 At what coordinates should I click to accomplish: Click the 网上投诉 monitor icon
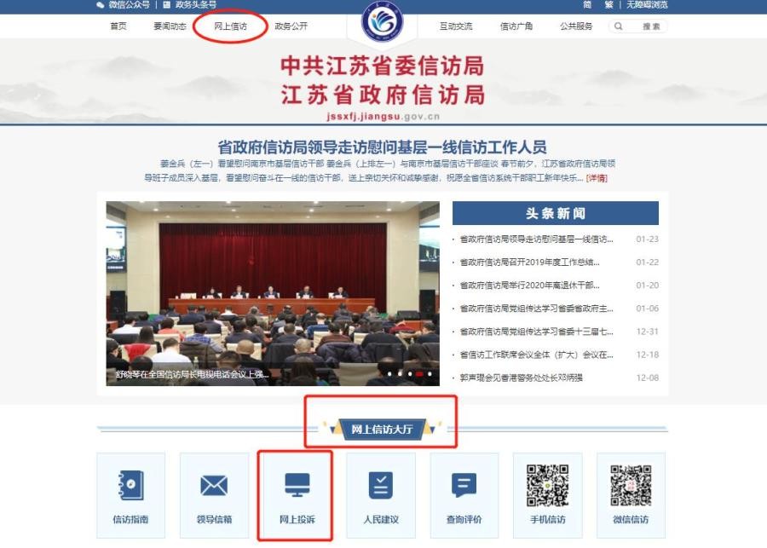click(x=297, y=486)
